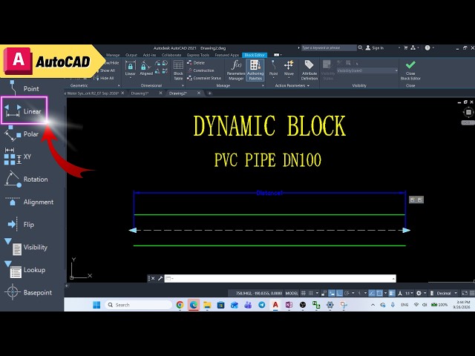Open OneNote from the taskbar

point(289,305)
